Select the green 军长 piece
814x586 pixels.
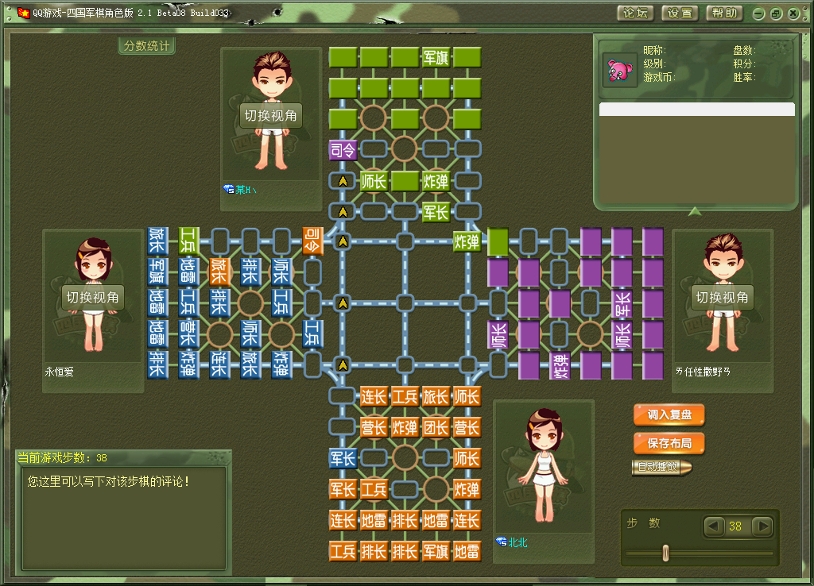point(436,212)
